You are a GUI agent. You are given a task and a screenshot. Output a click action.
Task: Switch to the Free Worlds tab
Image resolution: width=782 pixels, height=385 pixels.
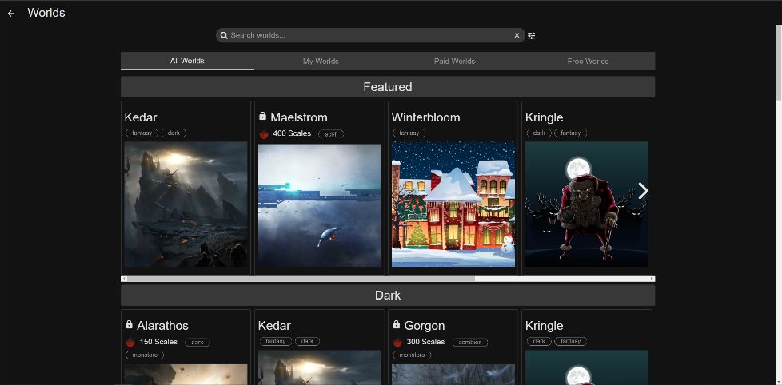click(588, 61)
